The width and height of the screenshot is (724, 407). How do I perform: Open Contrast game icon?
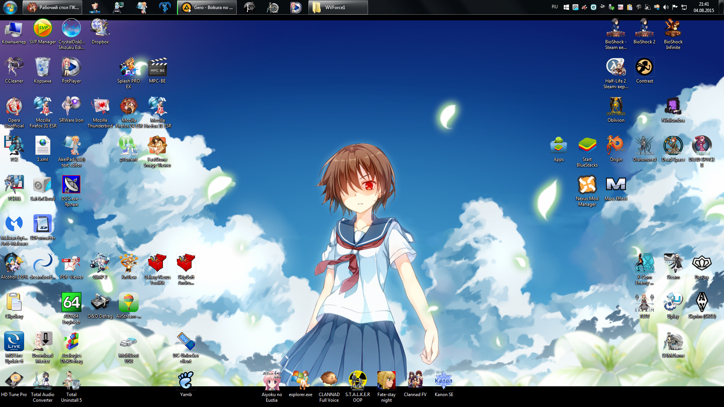[x=644, y=71]
